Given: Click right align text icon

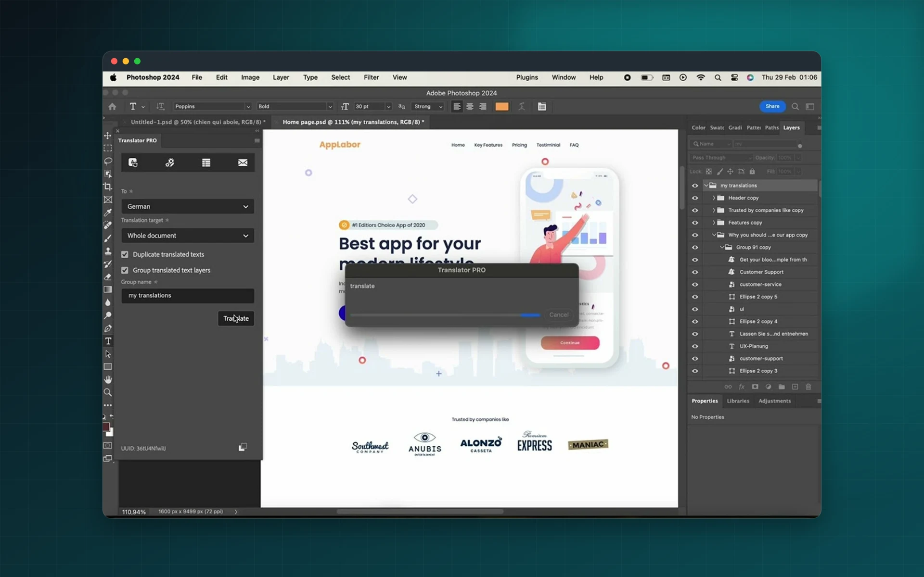Looking at the screenshot, I should click(483, 106).
